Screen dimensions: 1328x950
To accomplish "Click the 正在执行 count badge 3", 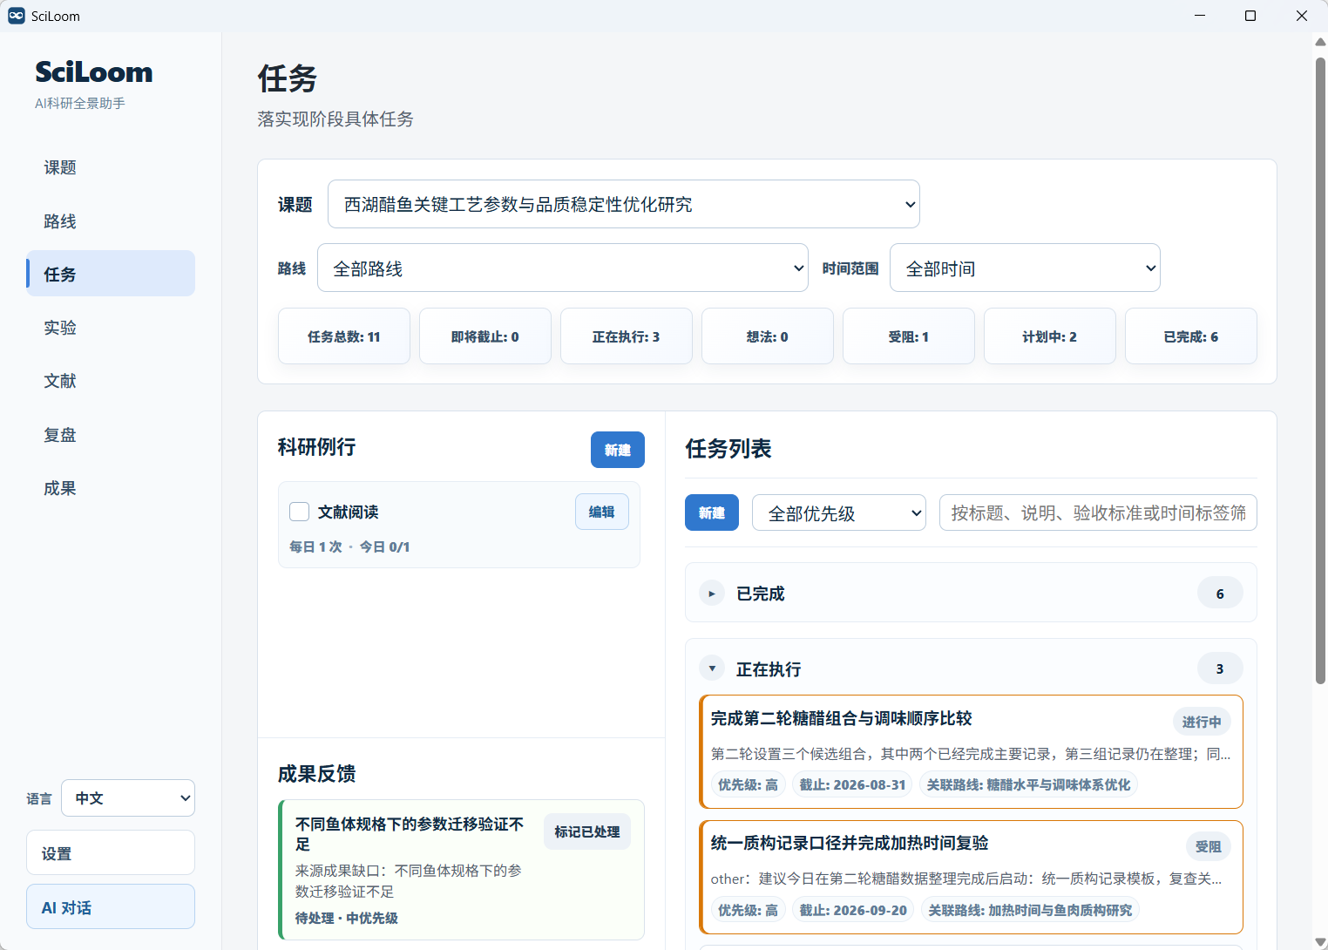I will [1220, 668].
